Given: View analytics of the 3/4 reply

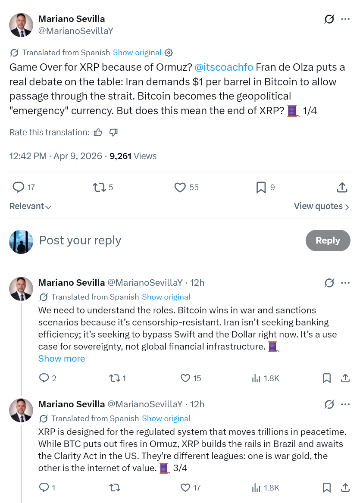Looking at the screenshot, I should click(256, 488).
